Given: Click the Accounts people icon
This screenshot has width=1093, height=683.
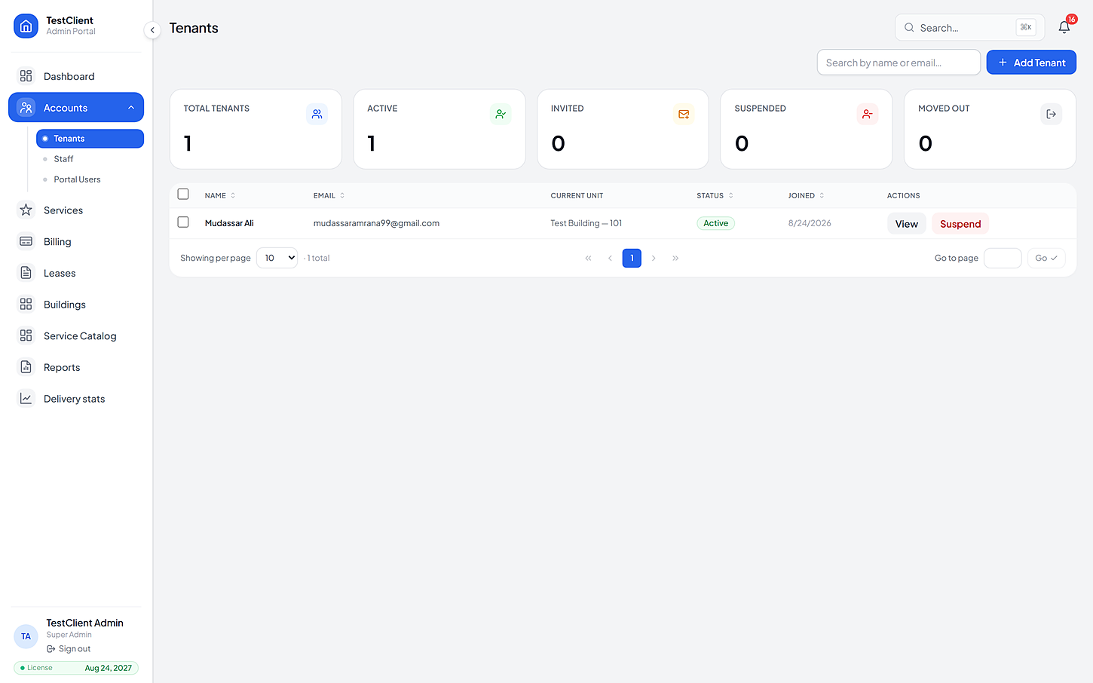Looking at the screenshot, I should [26, 108].
